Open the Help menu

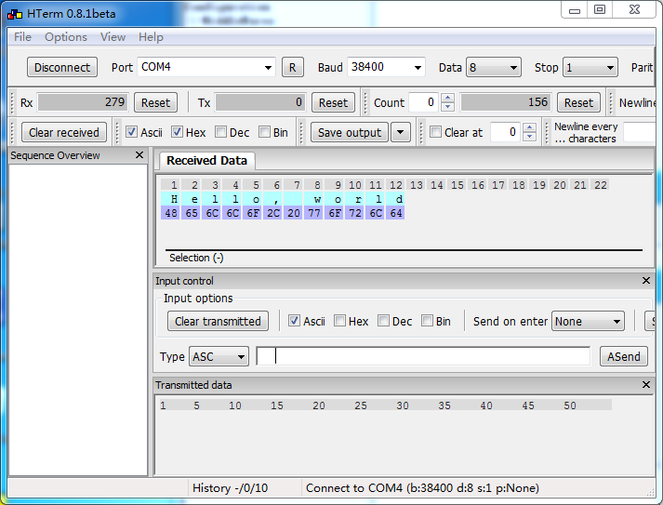(x=151, y=37)
